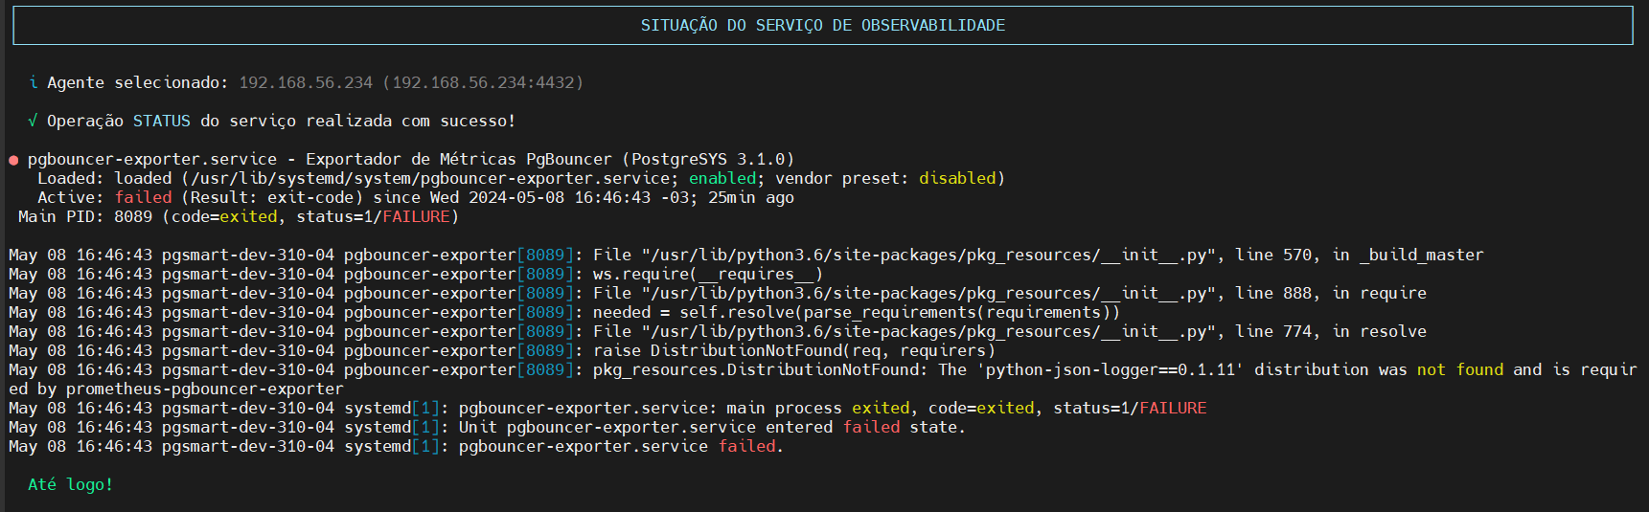Image resolution: width=1649 pixels, height=512 pixels.
Task: Click 'code=exited' on the Main PID line
Action: 224,216
